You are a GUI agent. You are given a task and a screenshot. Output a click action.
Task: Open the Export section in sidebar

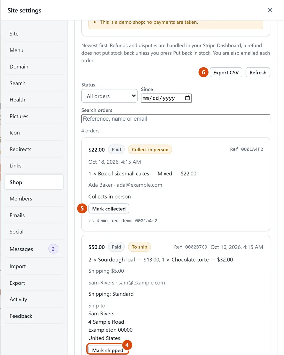point(34,283)
